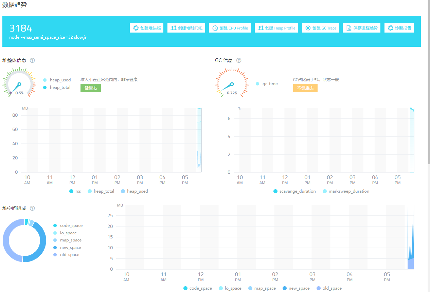This screenshot has width=430, height=292.
Task: Toggle marksweep_duration series in GC chart legend
Action: click(347, 191)
